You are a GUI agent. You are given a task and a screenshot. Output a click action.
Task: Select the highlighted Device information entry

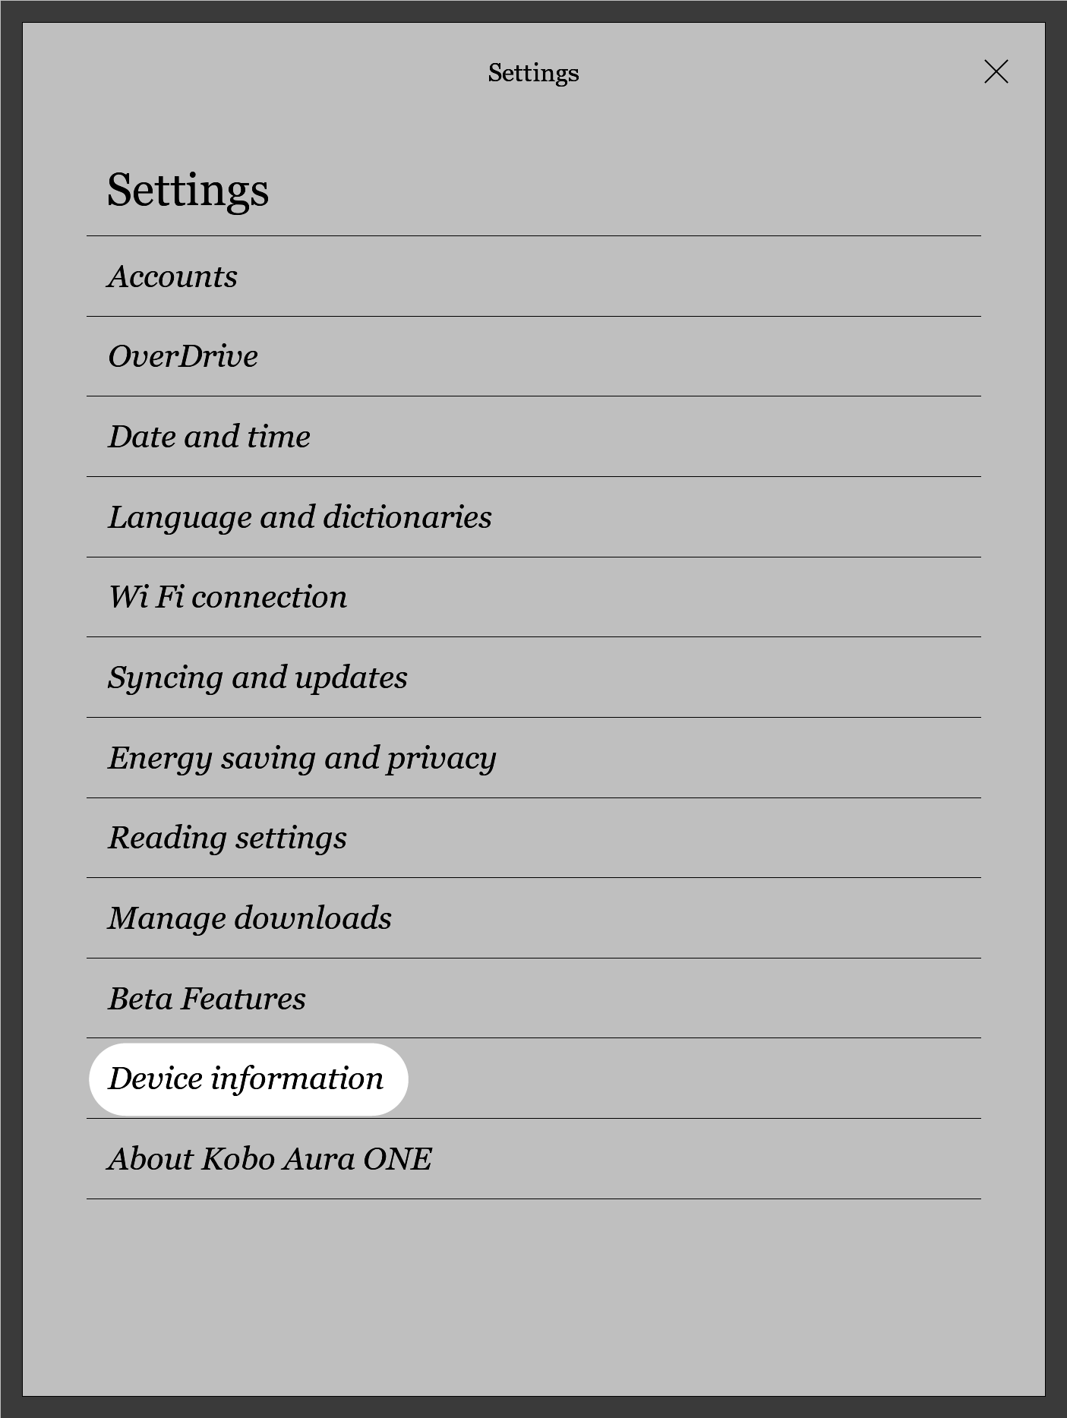point(246,1079)
